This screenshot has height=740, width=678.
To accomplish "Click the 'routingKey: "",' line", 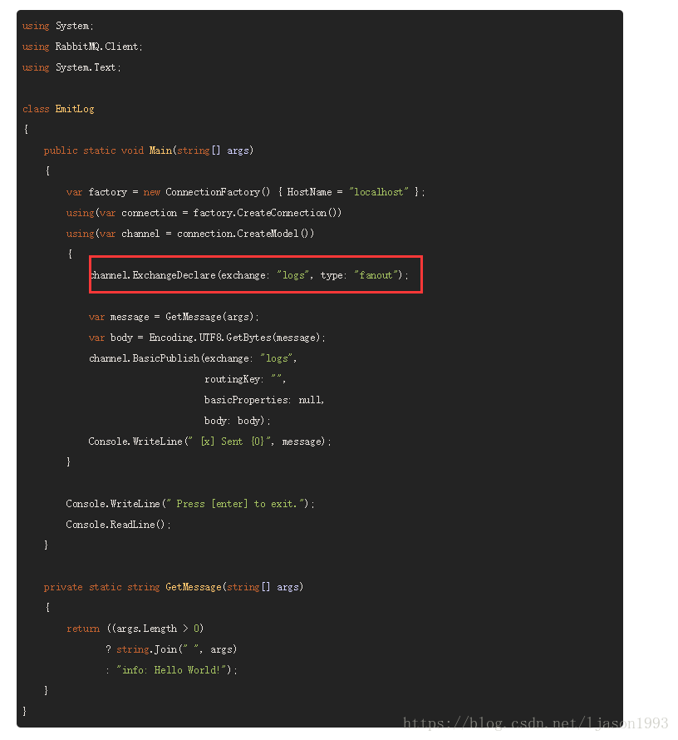I will 245,379.
